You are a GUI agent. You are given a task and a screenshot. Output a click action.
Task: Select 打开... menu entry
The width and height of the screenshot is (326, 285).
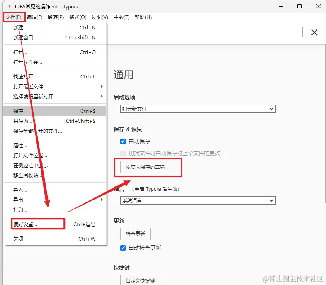point(55,52)
